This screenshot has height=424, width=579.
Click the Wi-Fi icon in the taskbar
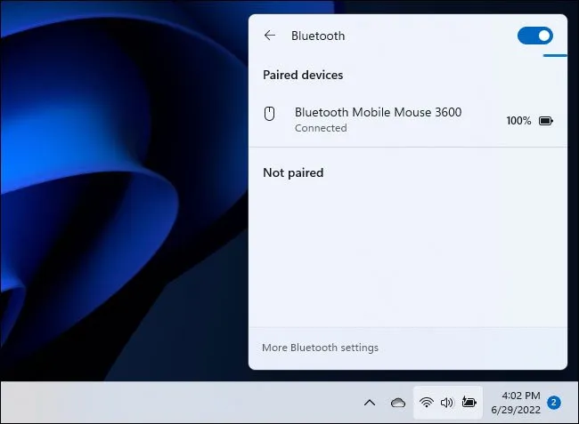(427, 403)
